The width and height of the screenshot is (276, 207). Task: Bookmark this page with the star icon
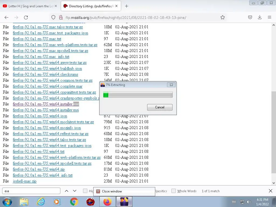pos(222,17)
